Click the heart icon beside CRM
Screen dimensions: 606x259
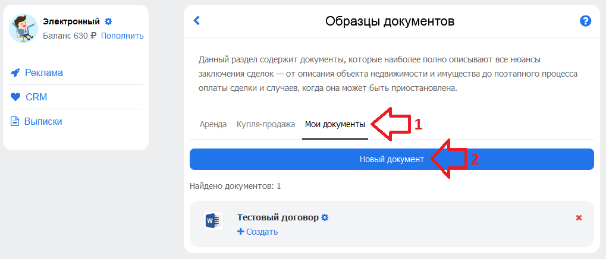point(15,97)
